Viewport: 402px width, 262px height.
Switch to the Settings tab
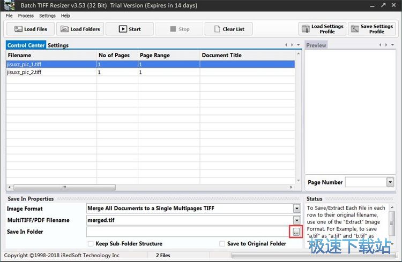coord(58,45)
